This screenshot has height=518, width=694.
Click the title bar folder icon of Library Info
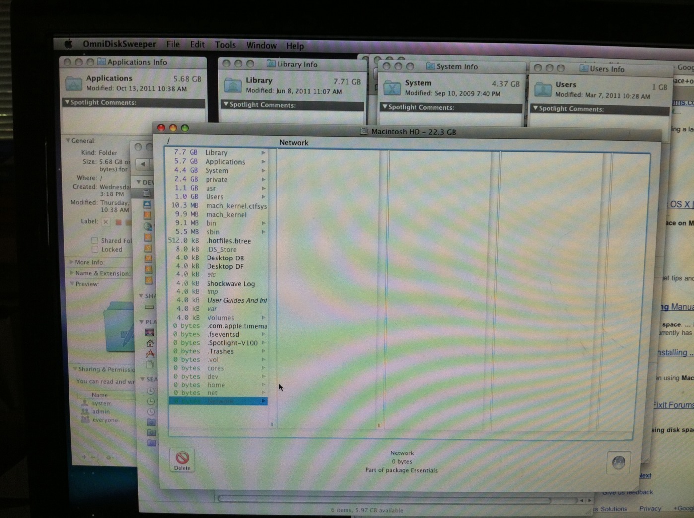[x=271, y=64]
